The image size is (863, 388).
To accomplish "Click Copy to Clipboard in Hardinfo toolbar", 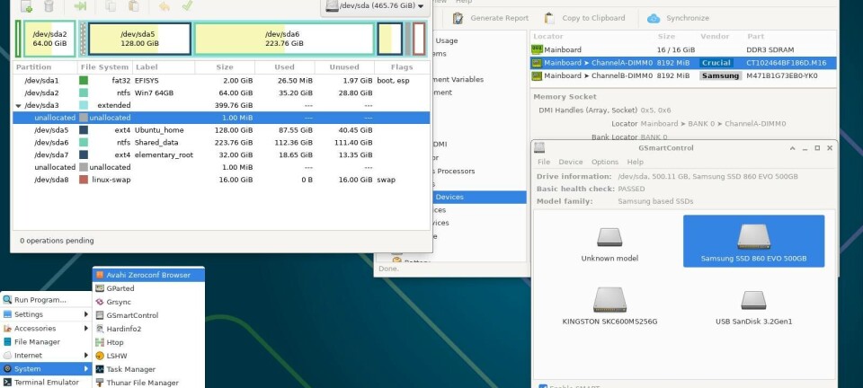I will point(584,18).
